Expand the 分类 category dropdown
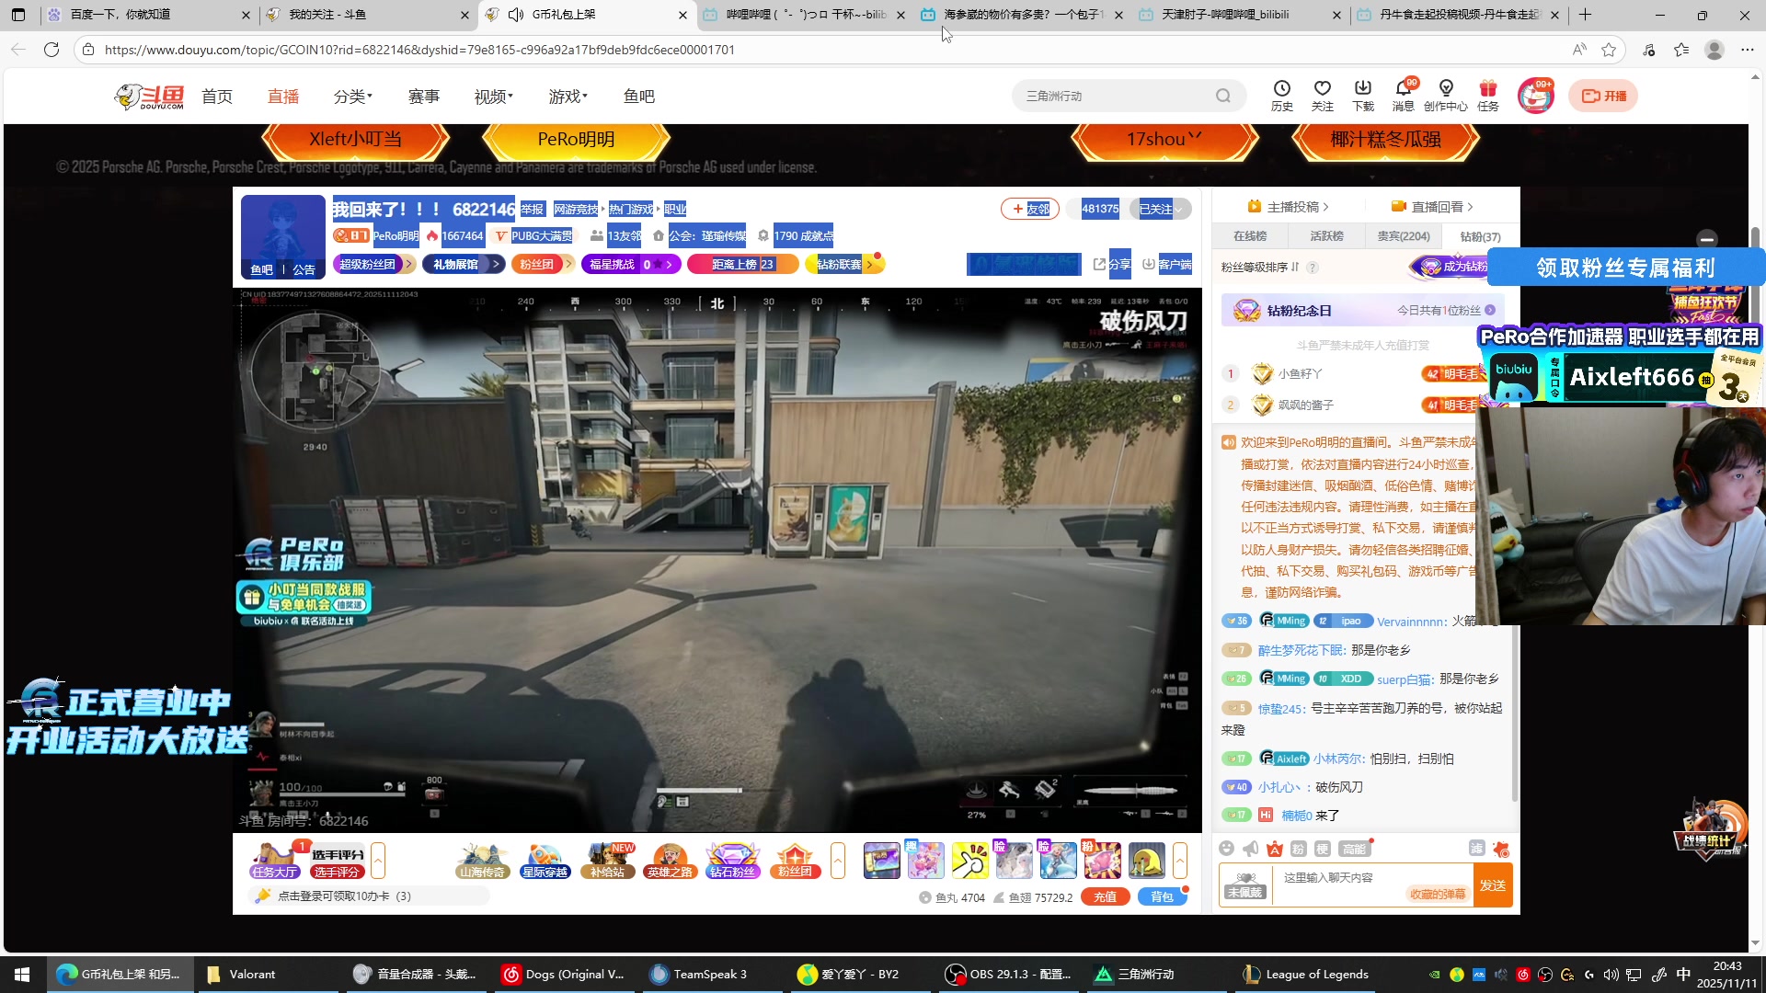1766x993 pixels. click(352, 97)
